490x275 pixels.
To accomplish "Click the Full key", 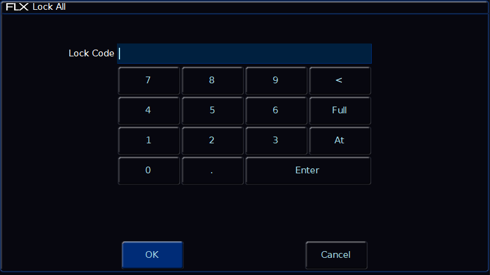I will click(340, 110).
